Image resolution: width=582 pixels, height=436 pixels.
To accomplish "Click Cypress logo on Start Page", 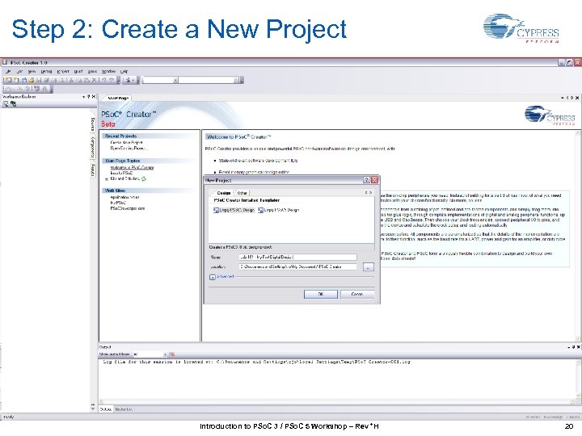I will [550, 115].
